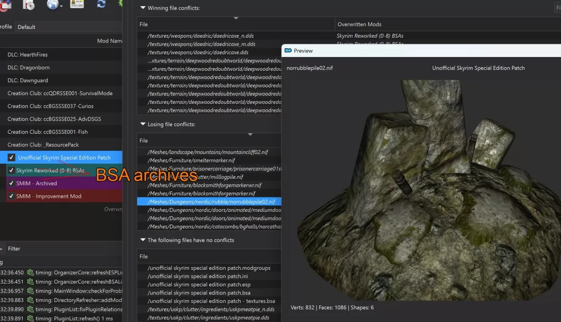Click Skyrim Reworked (0-8) BSAs overwritten-mods cell
Screen dimensions: 561x322
(370, 36)
